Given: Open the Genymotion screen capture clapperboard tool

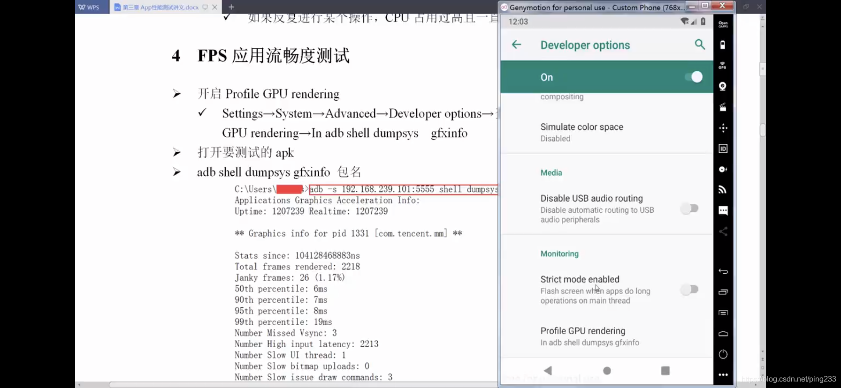Looking at the screenshot, I should 723,107.
